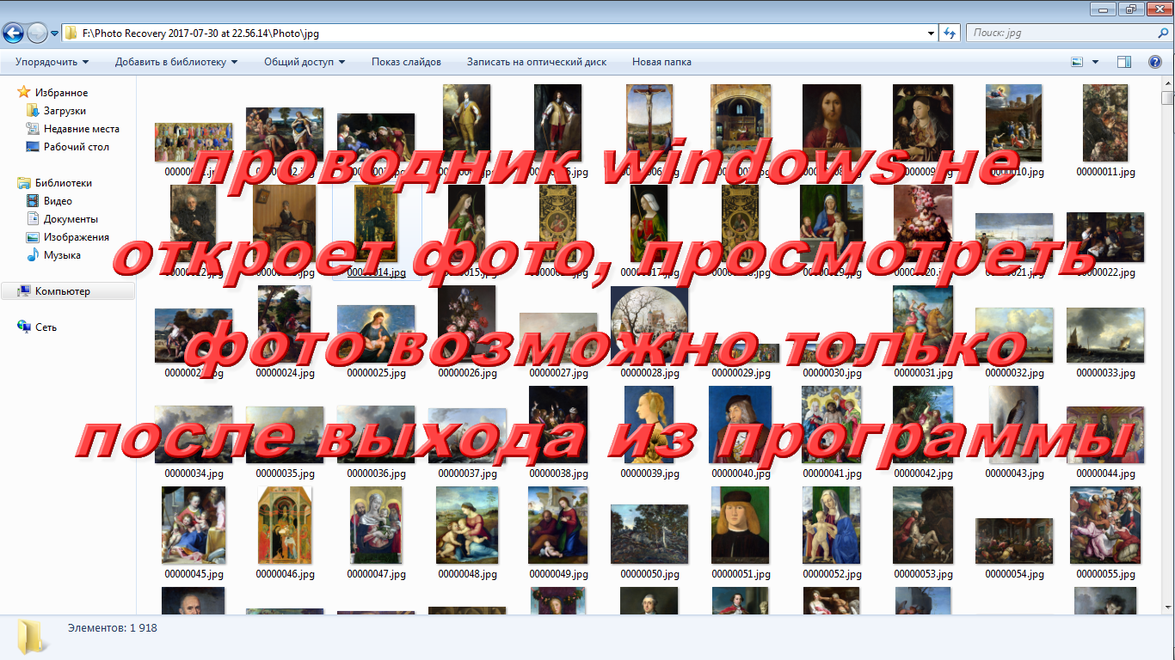Image resolution: width=1175 pixels, height=660 pixels.
Task: Open Рабочий стол in sidebar
Action: click(77, 147)
